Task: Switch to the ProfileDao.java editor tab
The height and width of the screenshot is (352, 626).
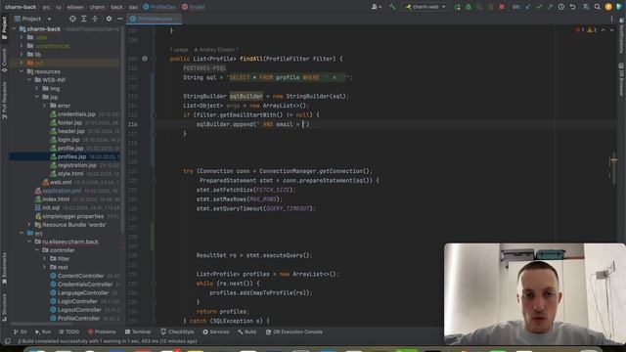Action: (155, 19)
